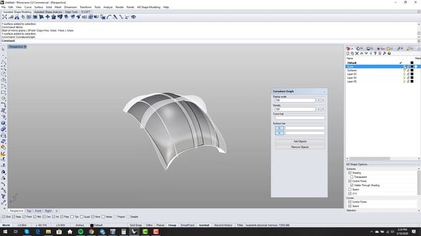This screenshot has width=421, height=236.
Task: Click the eye icon in shape toolbar
Action: (x=134, y=17)
